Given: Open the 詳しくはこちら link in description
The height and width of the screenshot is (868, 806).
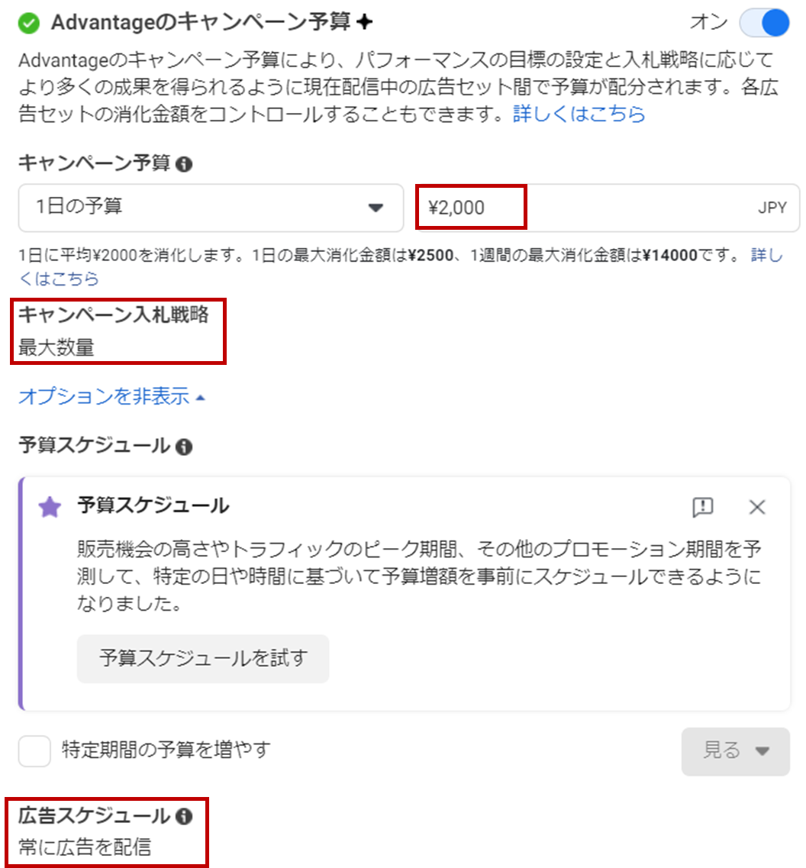Looking at the screenshot, I should coord(579,114).
